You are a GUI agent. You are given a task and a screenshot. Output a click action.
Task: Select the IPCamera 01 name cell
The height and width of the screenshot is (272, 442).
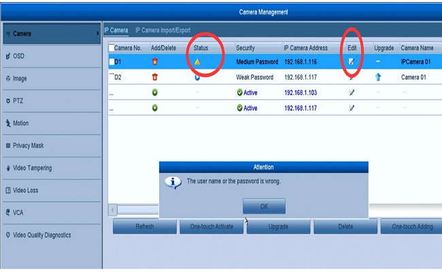click(415, 62)
